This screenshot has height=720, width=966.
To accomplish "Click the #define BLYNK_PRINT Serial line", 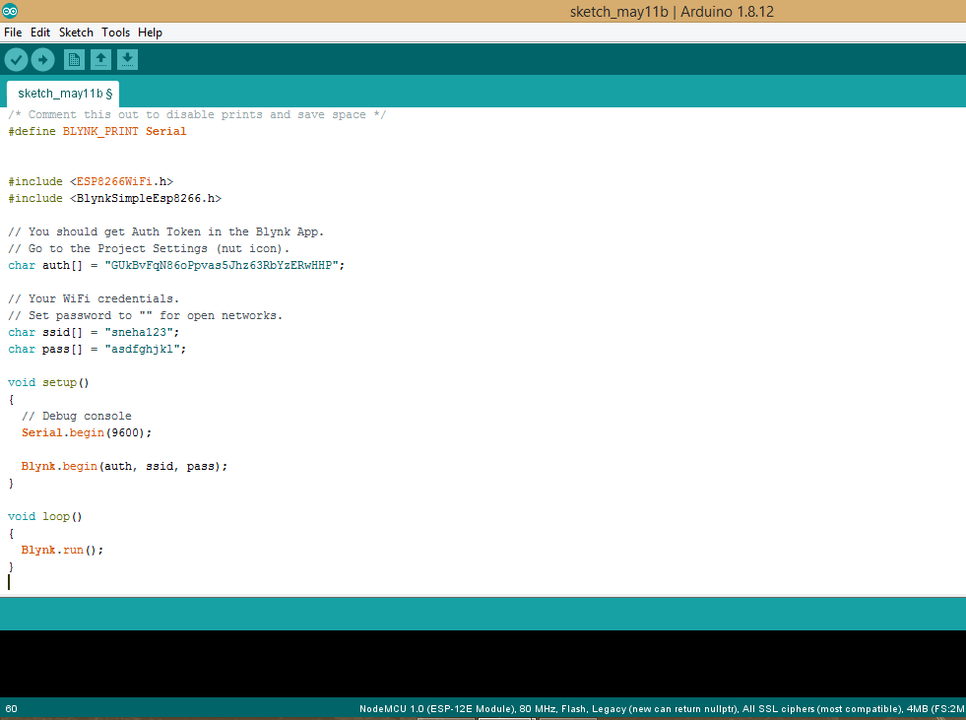I will 97,131.
